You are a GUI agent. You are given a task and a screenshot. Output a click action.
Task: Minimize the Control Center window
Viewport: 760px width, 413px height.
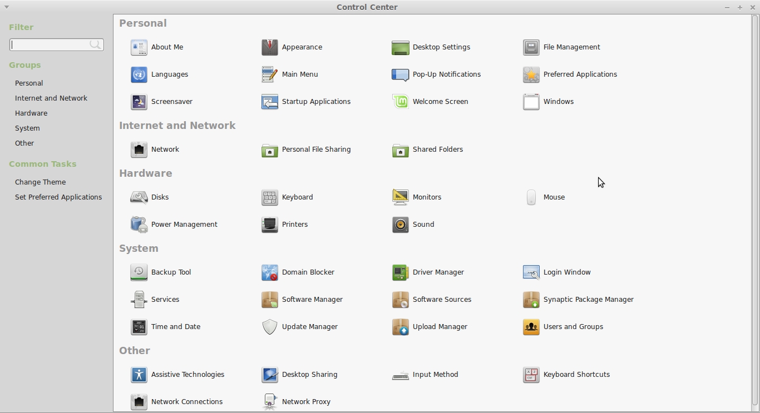click(x=727, y=7)
